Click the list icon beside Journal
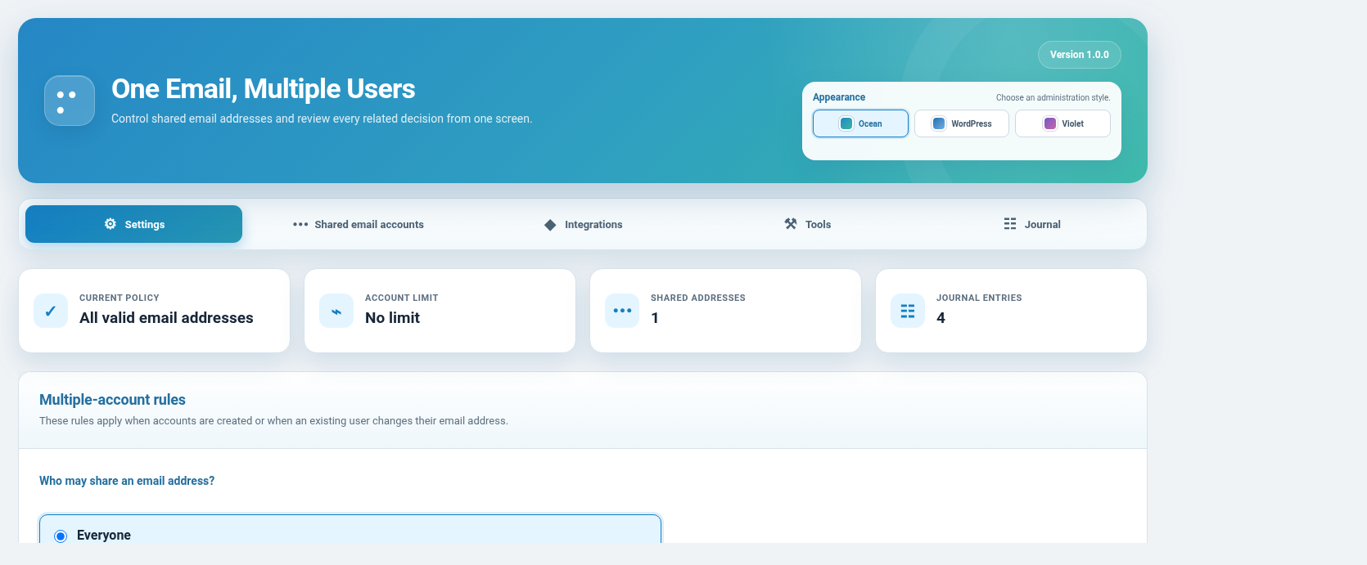1367x565 pixels. (1010, 224)
